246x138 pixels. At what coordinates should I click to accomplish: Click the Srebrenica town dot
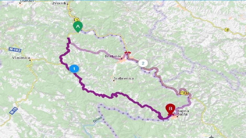[x=114, y=81]
